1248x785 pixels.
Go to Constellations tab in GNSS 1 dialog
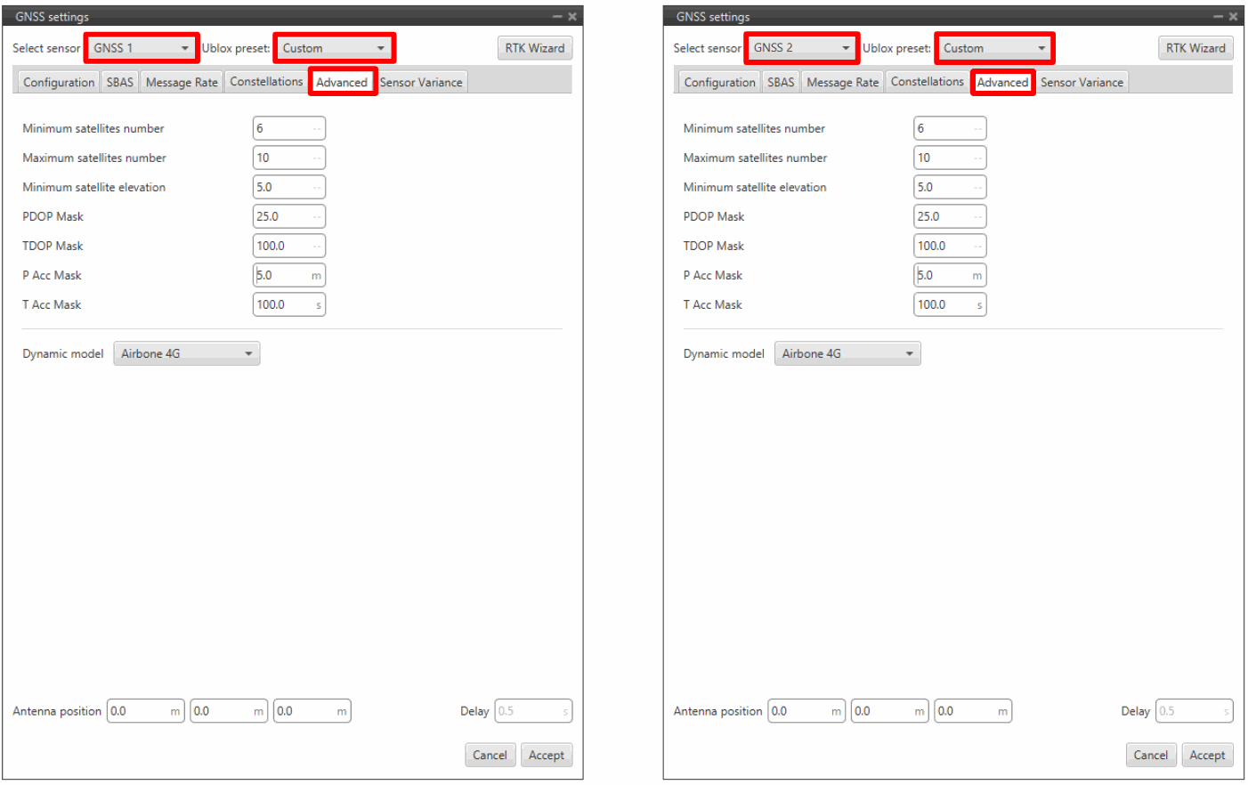click(266, 82)
